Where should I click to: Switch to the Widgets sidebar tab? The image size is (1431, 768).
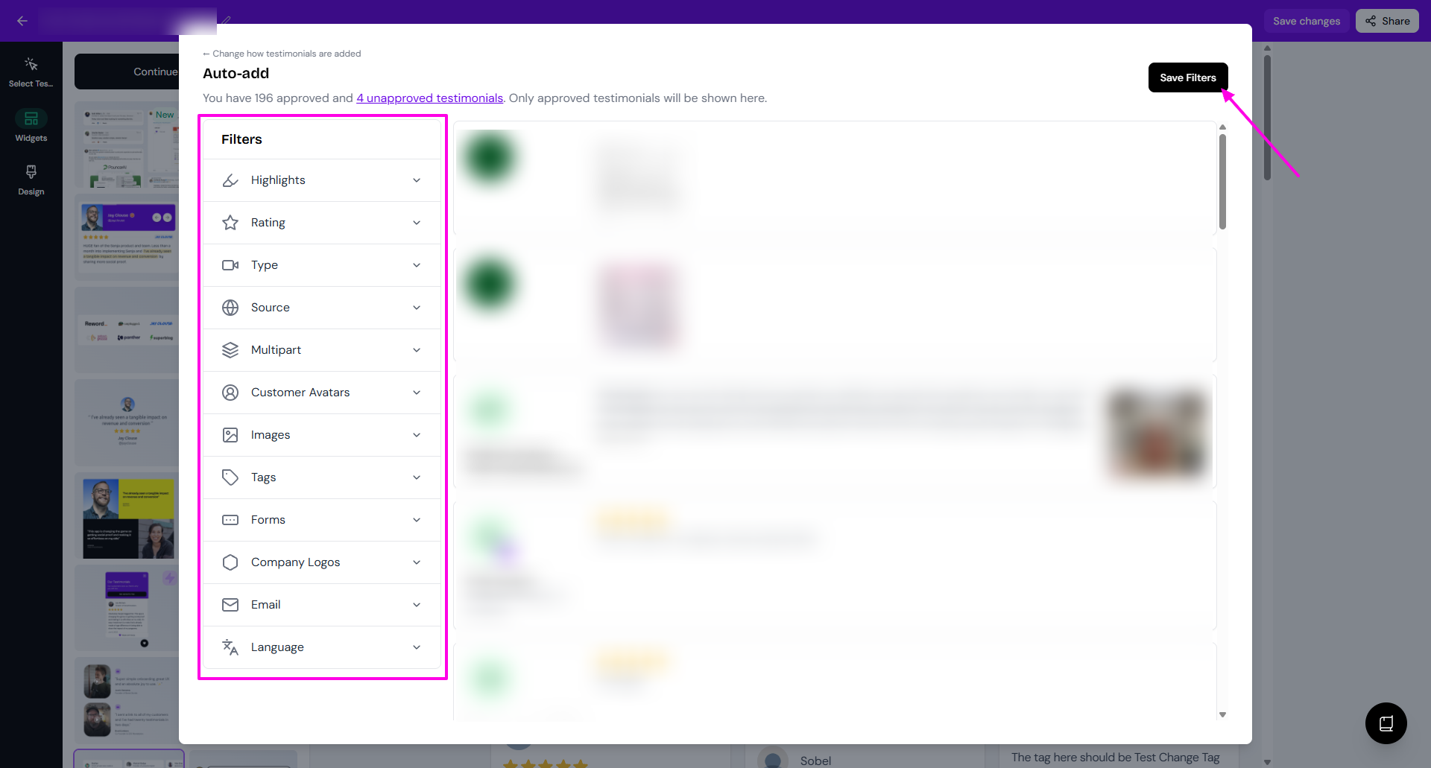coord(31,125)
